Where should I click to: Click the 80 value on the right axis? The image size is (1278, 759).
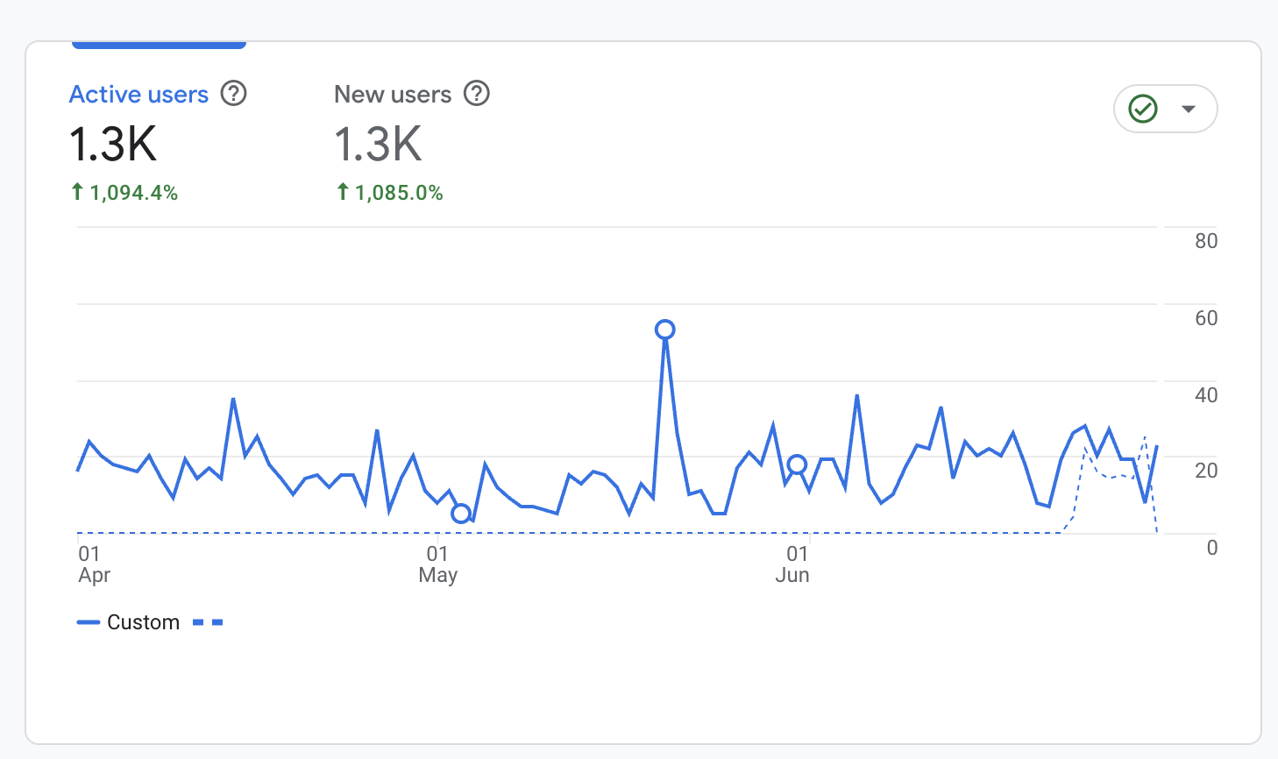(1205, 240)
